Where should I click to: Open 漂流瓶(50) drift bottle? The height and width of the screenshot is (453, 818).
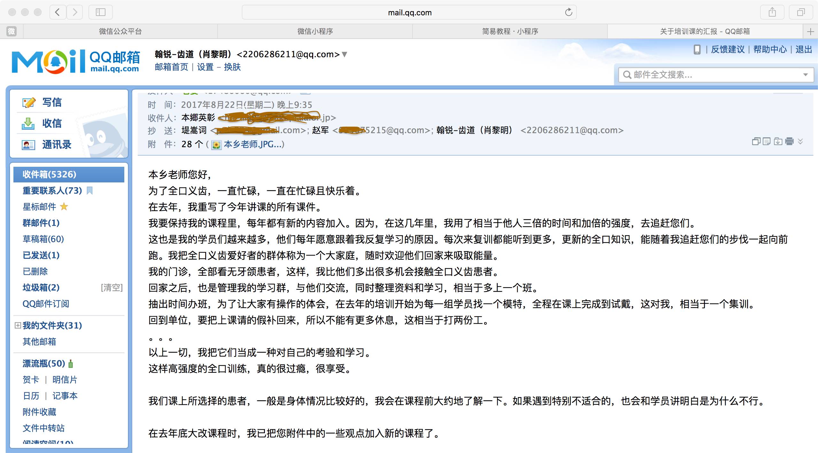click(44, 364)
